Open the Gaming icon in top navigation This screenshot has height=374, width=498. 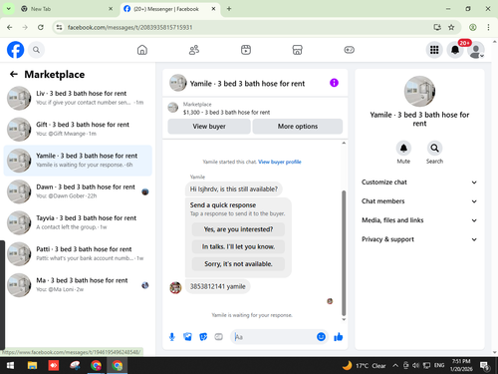tap(349, 50)
